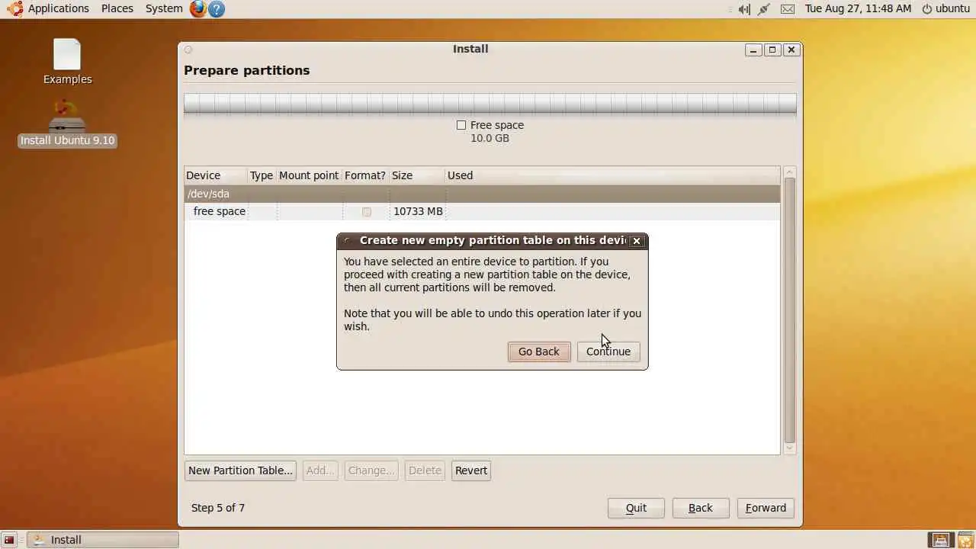
Task: Minimize the Install window
Action: point(753,50)
